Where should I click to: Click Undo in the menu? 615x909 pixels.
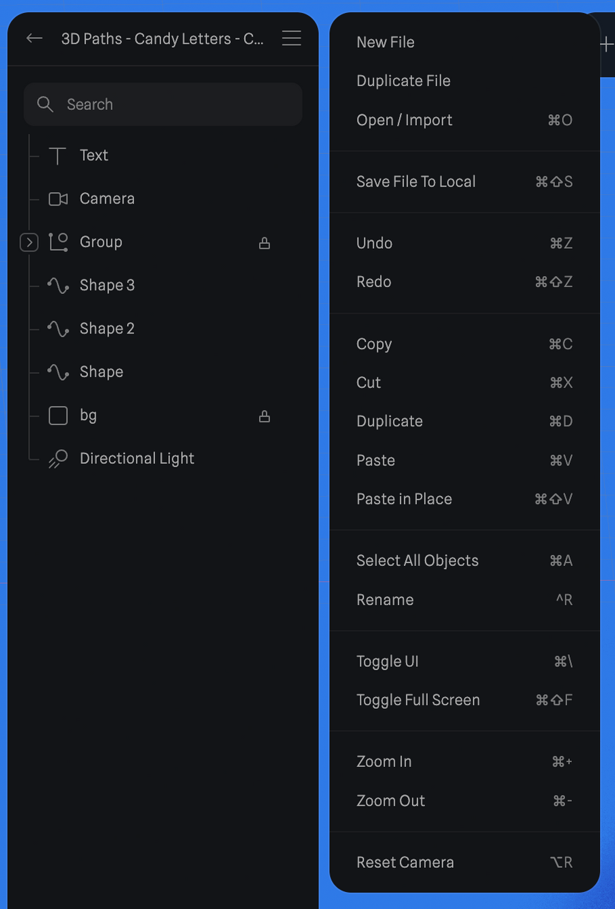[374, 243]
